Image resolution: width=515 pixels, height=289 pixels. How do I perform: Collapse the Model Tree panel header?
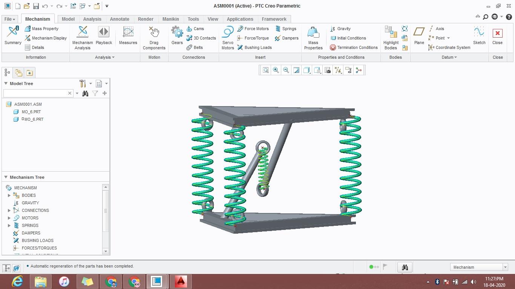point(6,84)
